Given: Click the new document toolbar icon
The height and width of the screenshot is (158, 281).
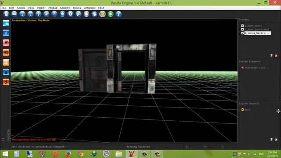Looking at the screenshot, I should (6, 14).
